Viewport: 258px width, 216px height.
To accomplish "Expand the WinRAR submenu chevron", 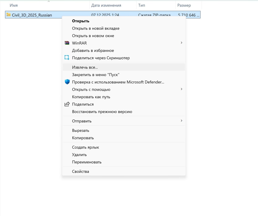I will (x=182, y=43).
